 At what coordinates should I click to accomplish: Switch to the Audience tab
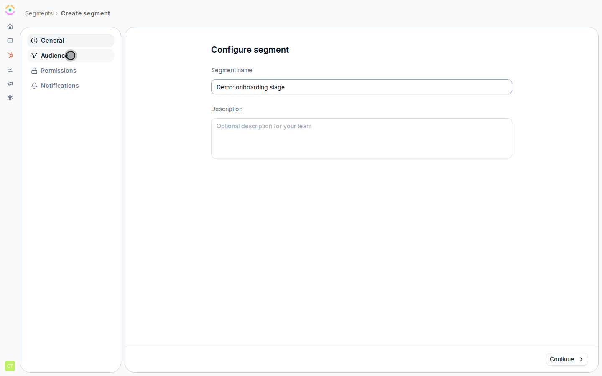coord(71,56)
